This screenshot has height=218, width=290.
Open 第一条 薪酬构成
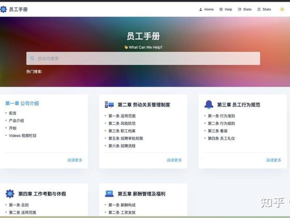(x=122, y=205)
